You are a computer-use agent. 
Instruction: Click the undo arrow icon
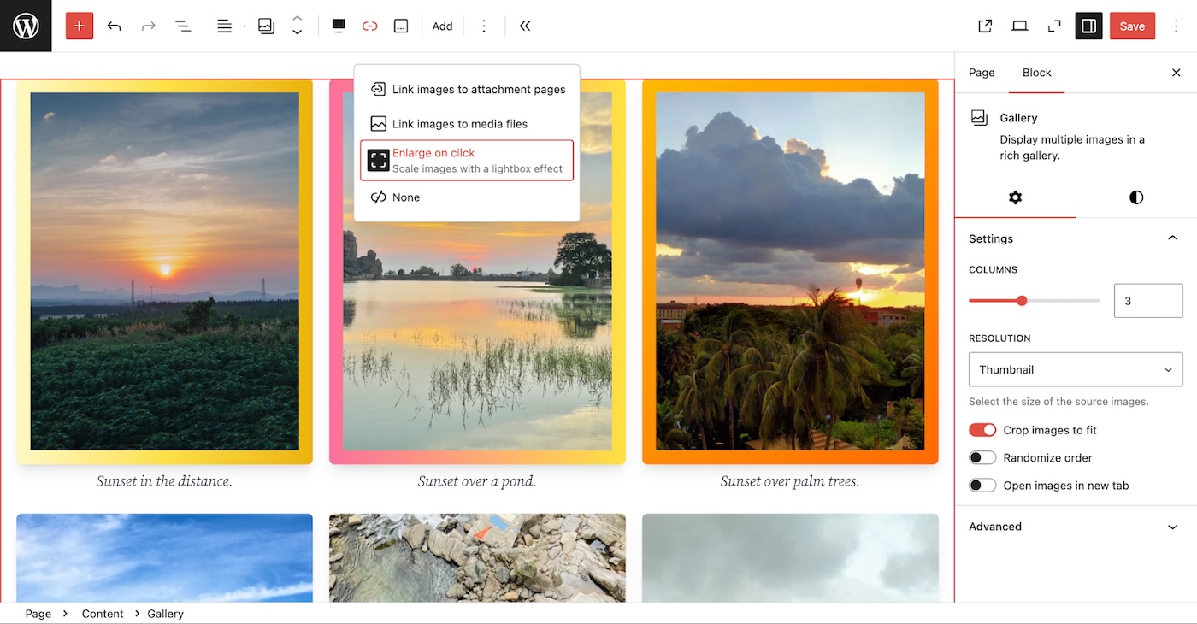point(114,26)
